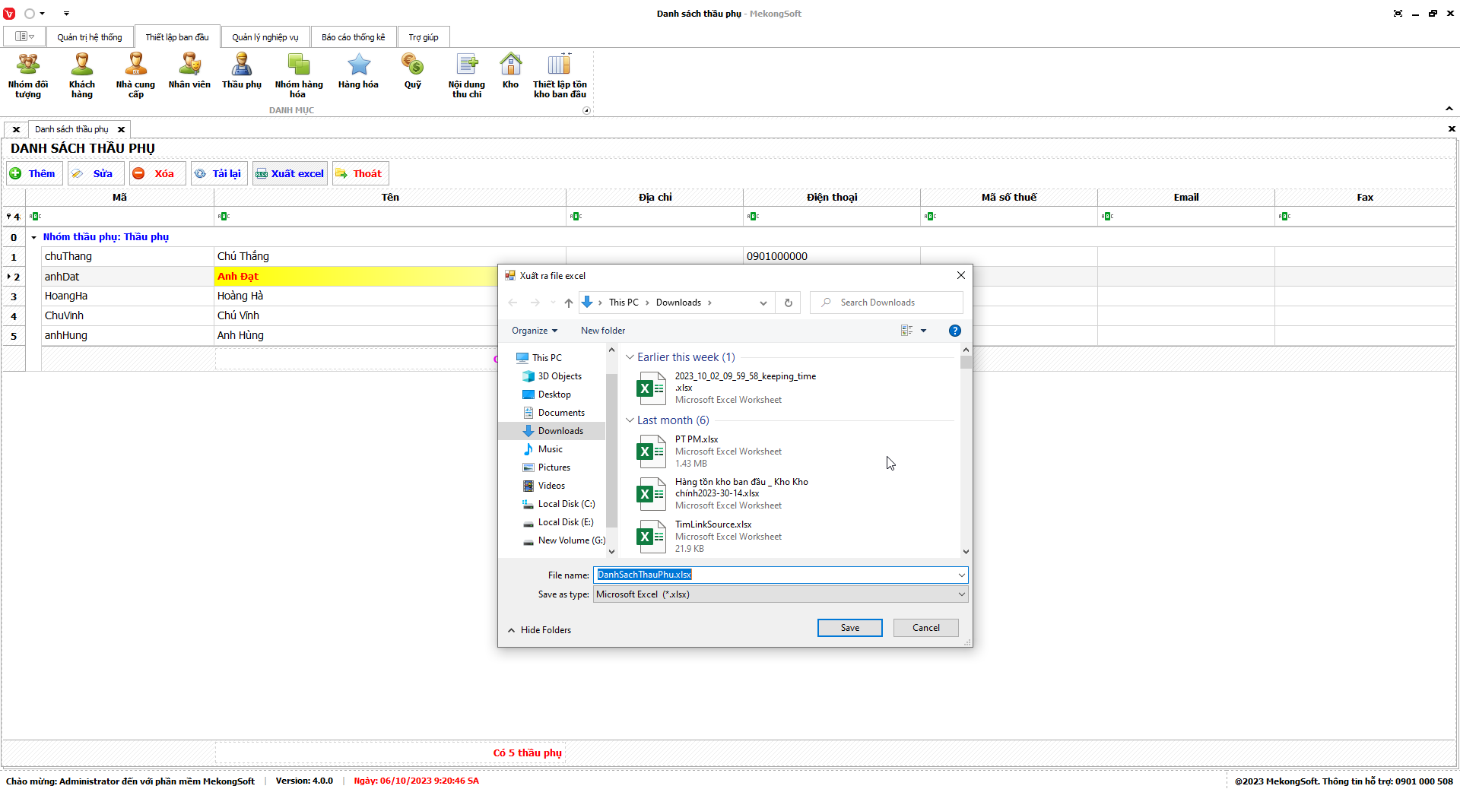Switch to Quản lý nghiệp vụ tab
Screen dimensions: 1460x789
point(265,37)
